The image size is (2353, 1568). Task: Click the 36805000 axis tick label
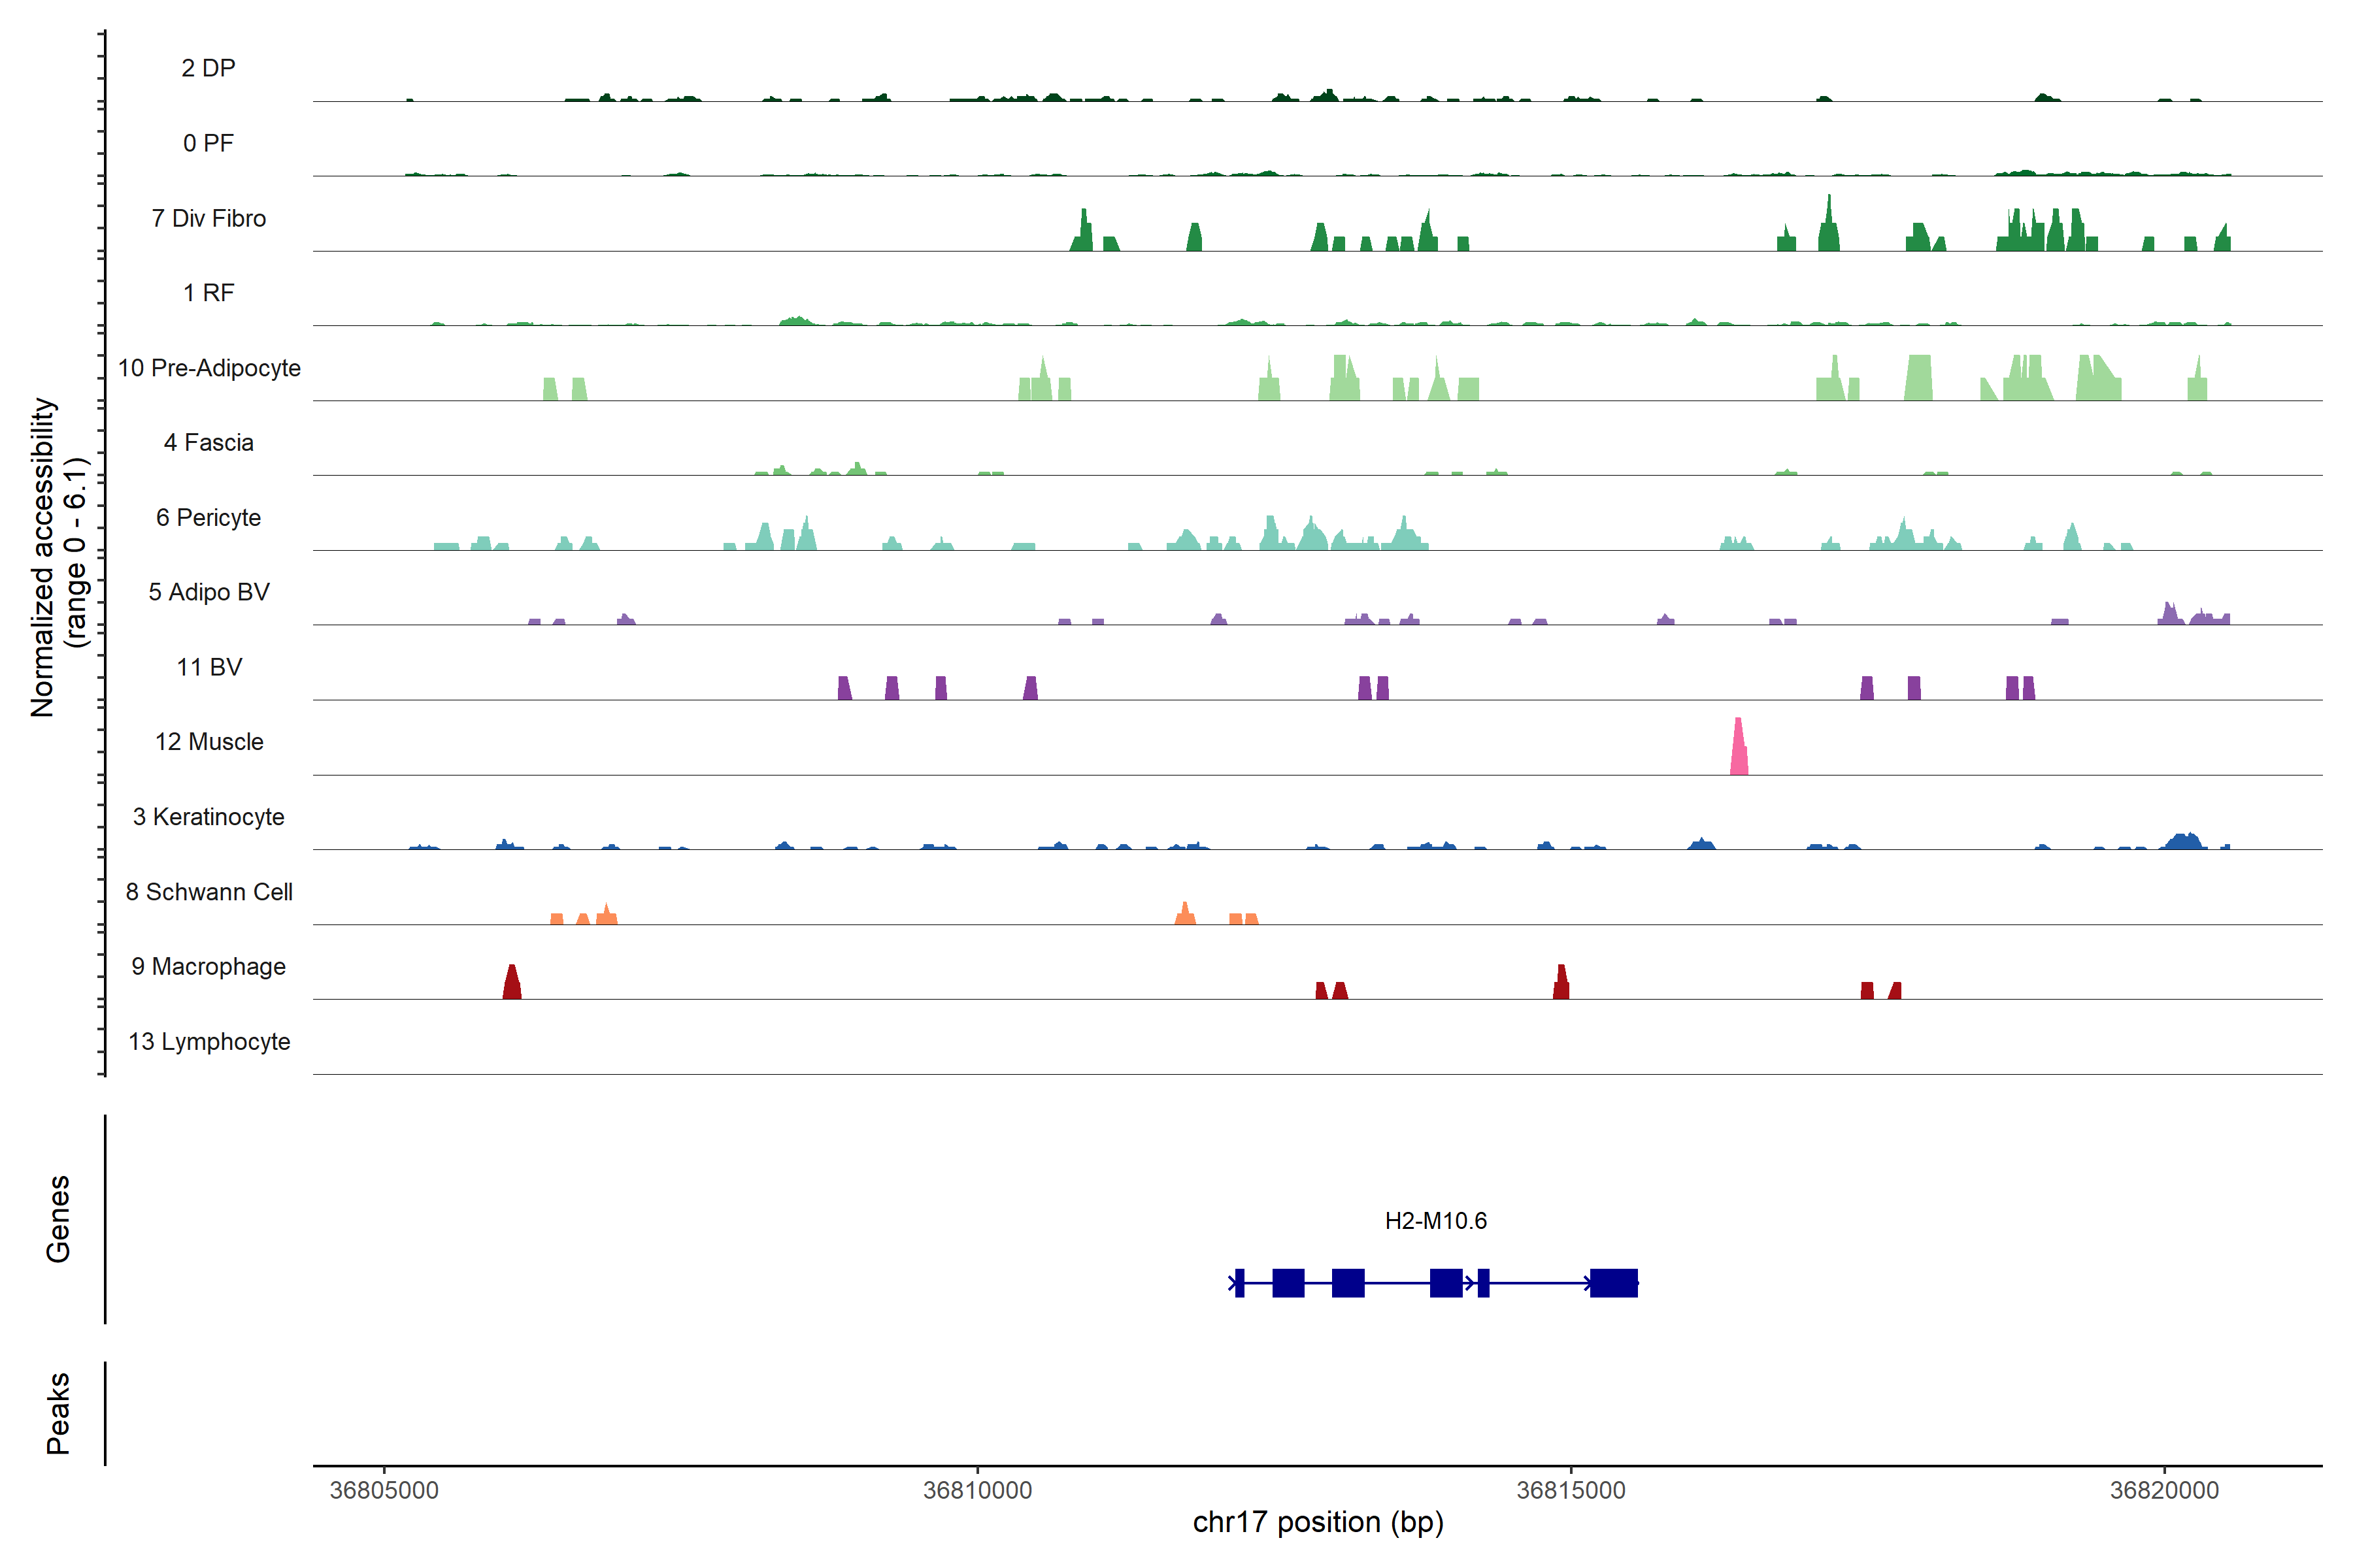pos(384,1491)
